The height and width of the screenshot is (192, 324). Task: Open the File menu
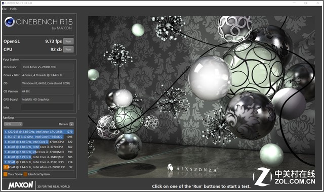[x=5, y=9]
